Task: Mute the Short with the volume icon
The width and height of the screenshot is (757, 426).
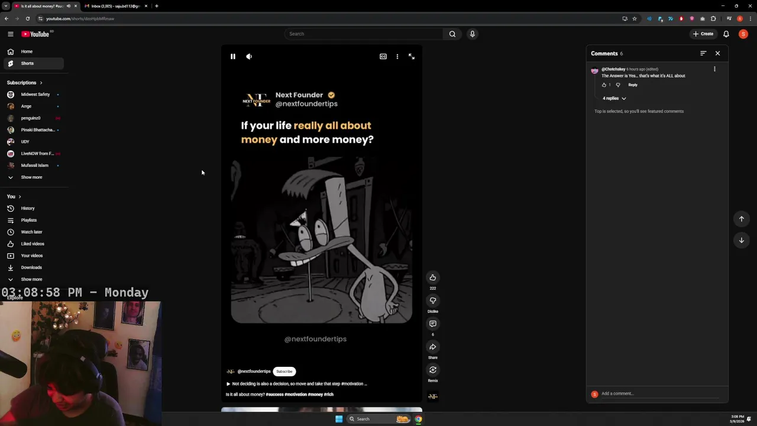Action: [249, 56]
